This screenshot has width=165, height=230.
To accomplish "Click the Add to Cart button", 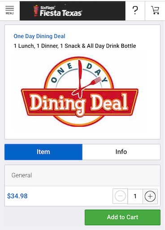I will [122, 217].
